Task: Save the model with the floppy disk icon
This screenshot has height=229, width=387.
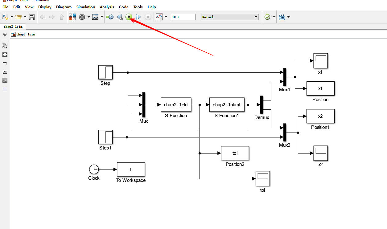Action: pyautogui.click(x=31, y=17)
